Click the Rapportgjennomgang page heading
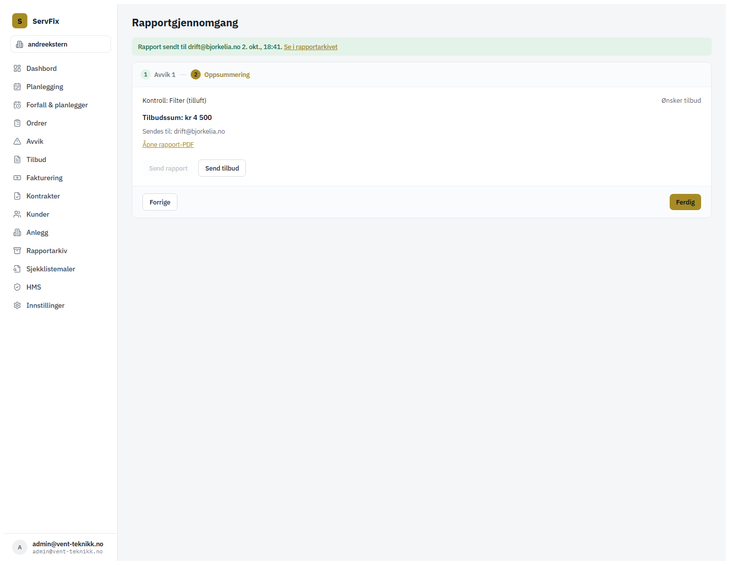The height and width of the screenshot is (565, 730). 185,22
